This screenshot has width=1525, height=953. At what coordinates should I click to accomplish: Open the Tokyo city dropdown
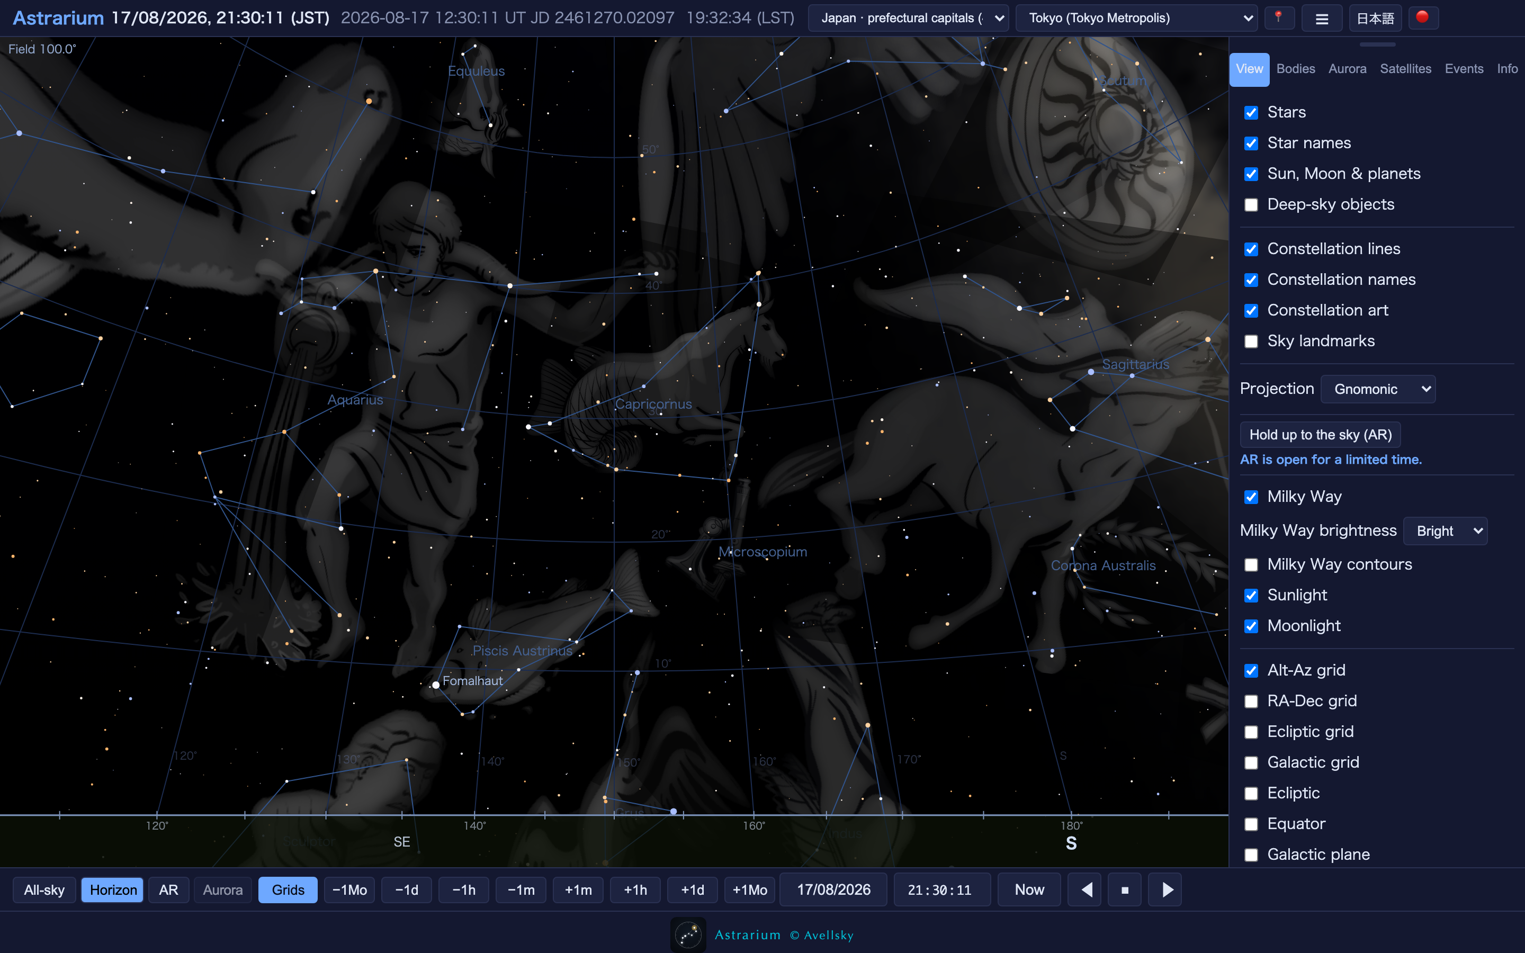point(1136,17)
